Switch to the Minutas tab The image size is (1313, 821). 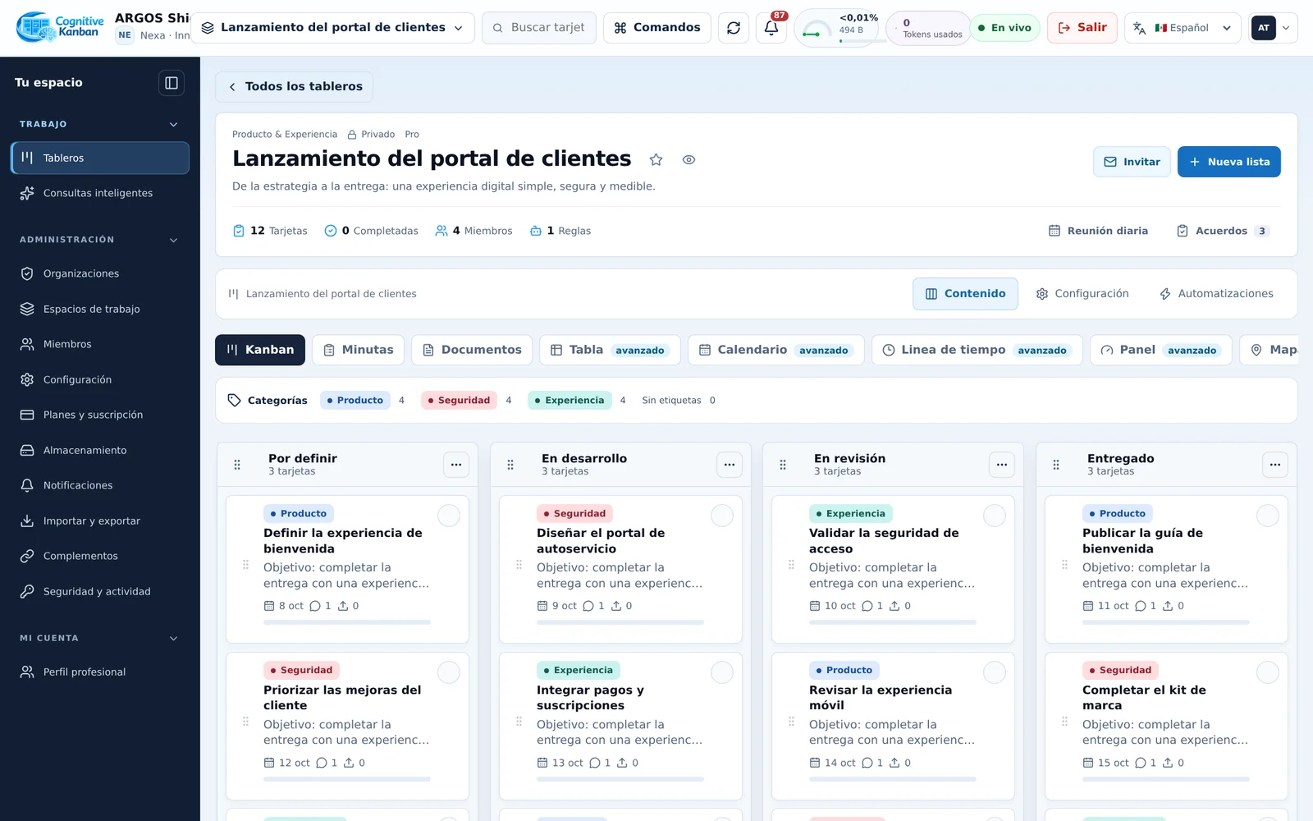358,350
